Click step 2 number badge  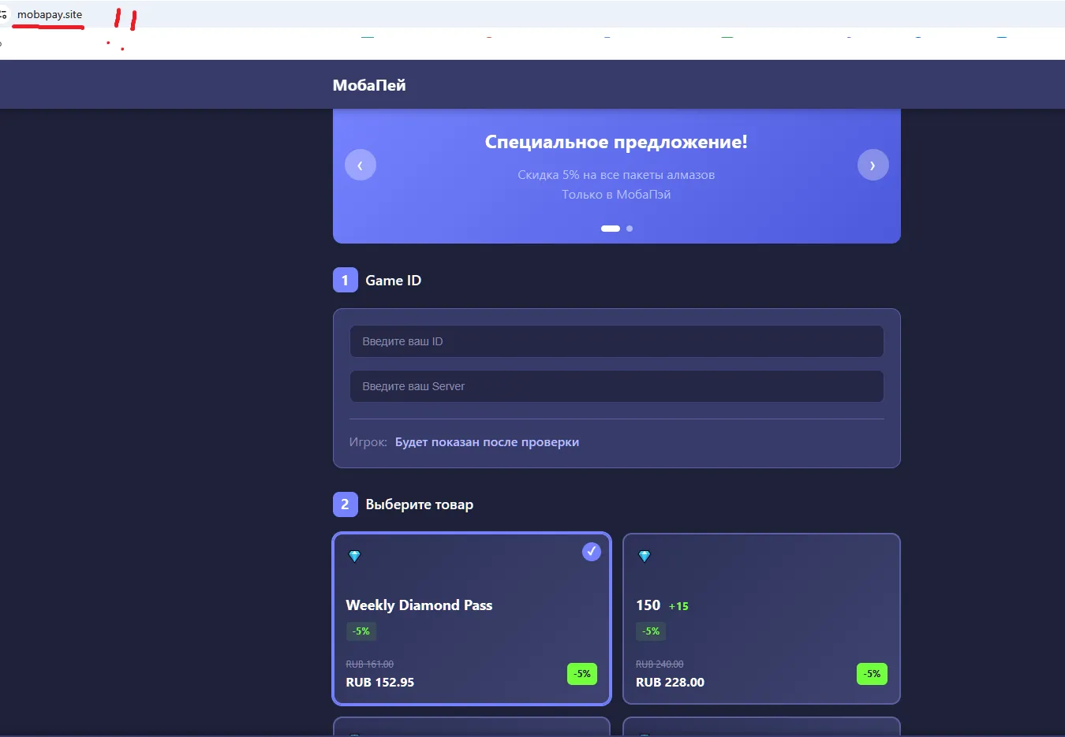coord(345,504)
